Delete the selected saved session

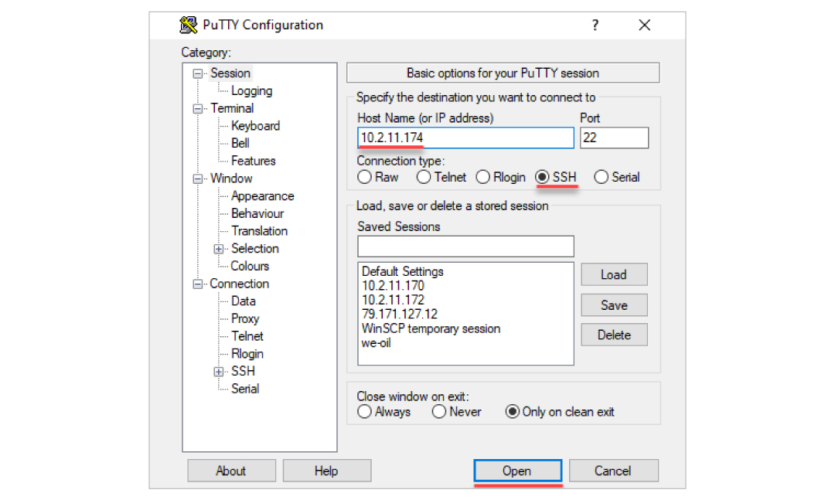point(614,335)
